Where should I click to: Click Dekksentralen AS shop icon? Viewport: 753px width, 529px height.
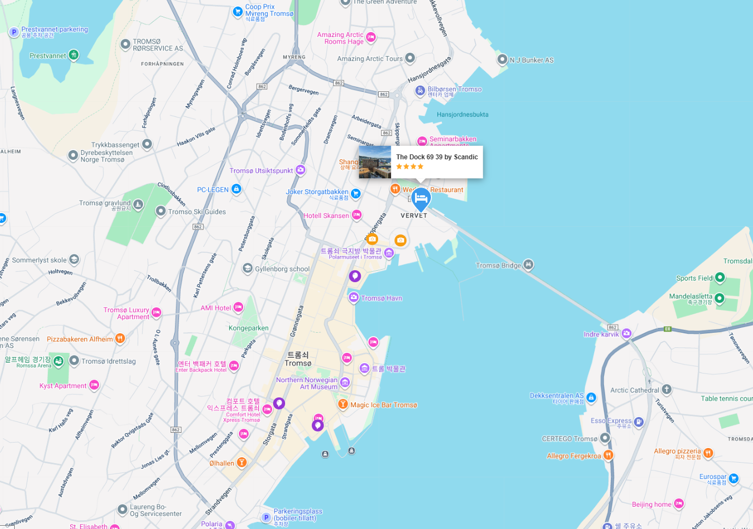[591, 397]
